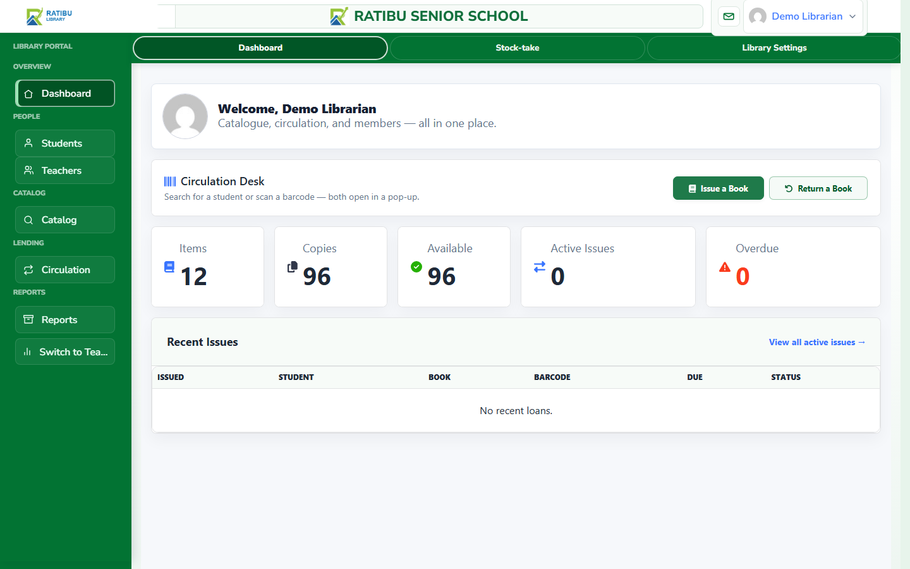
Task: Click the STUDENT column header in Recent Issues
Action: pos(296,377)
